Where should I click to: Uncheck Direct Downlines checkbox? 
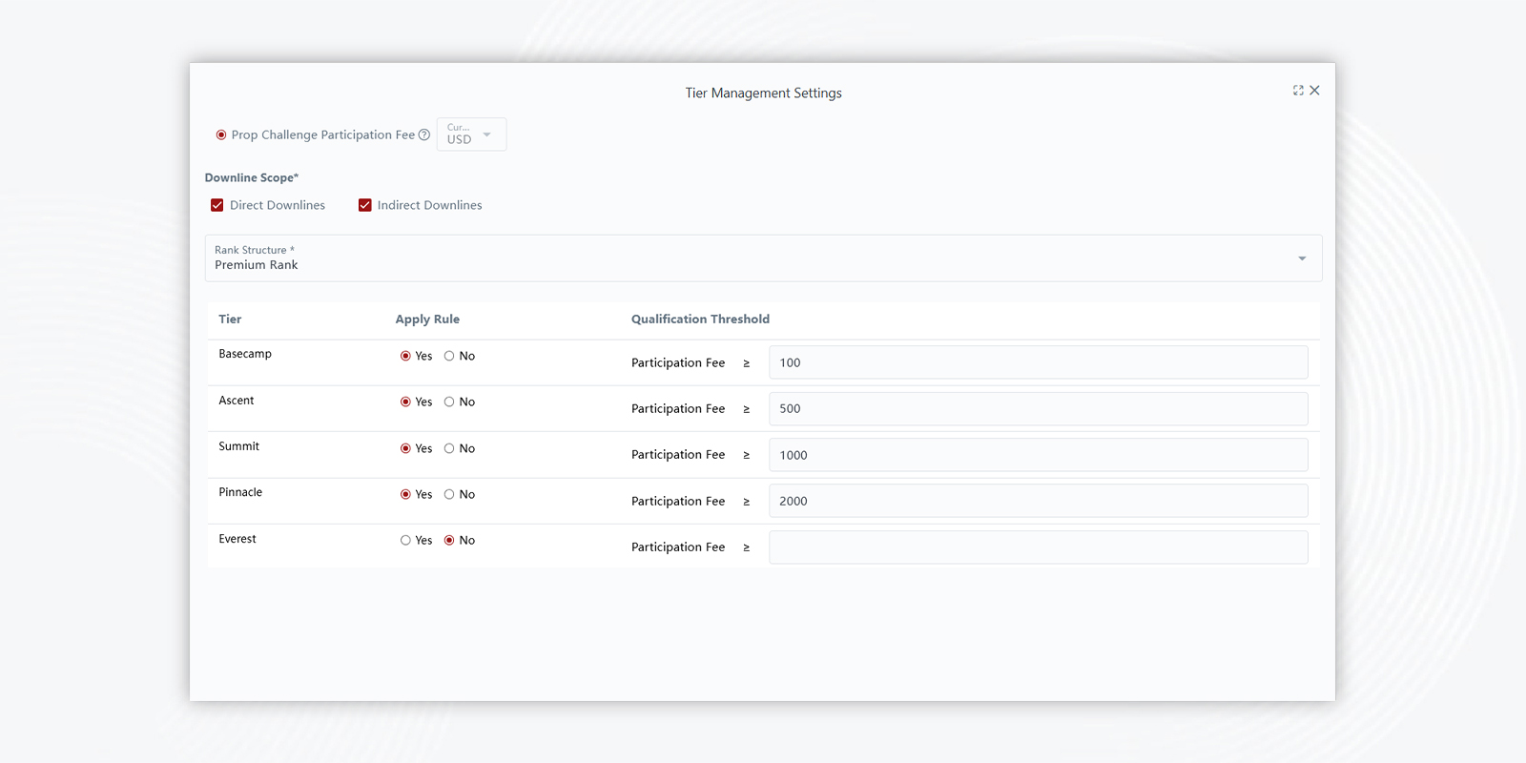point(217,205)
